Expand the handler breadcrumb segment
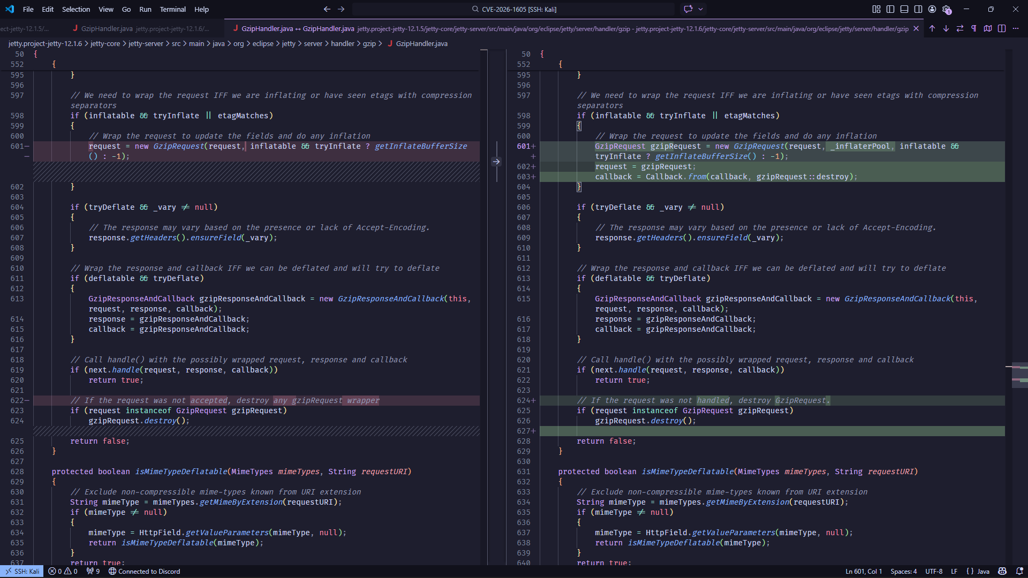The height and width of the screenshot is (578, 1028). (342, 43)
